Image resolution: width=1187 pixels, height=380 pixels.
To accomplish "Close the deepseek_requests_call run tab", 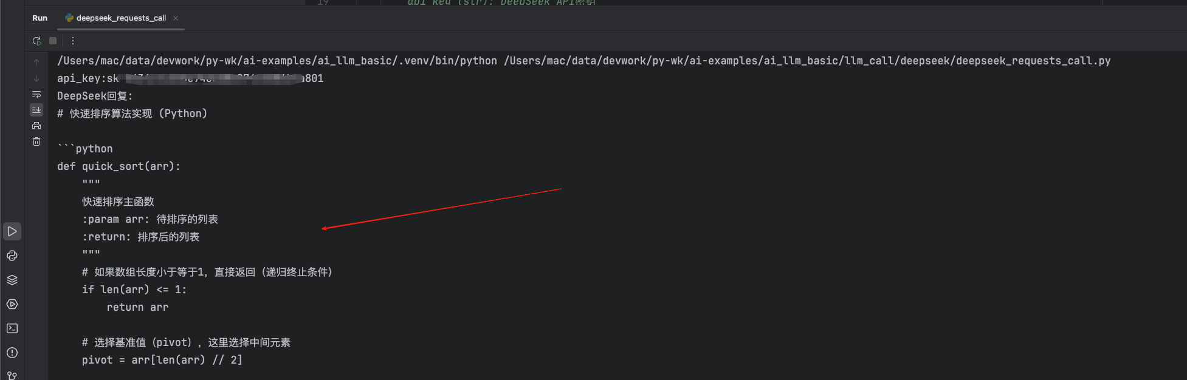I will click(176, 18).
